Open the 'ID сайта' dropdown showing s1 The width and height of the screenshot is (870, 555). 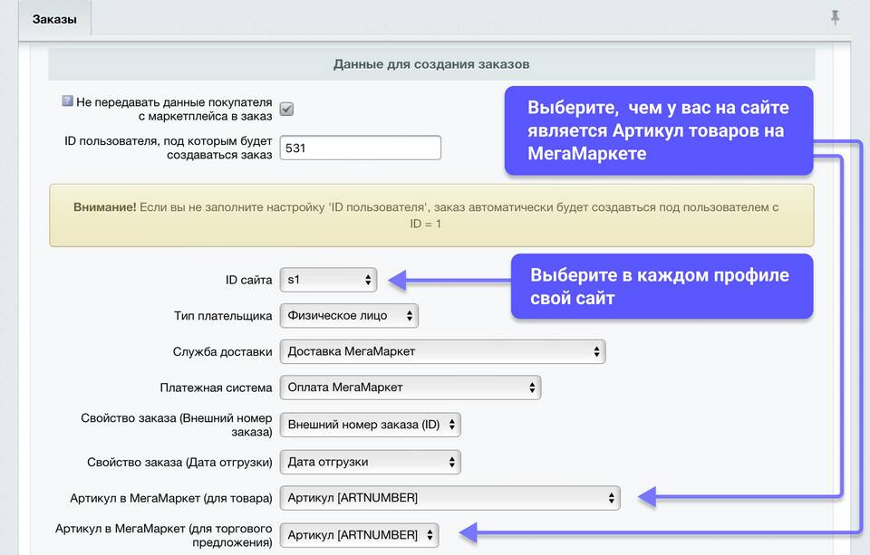click(328, 280)
